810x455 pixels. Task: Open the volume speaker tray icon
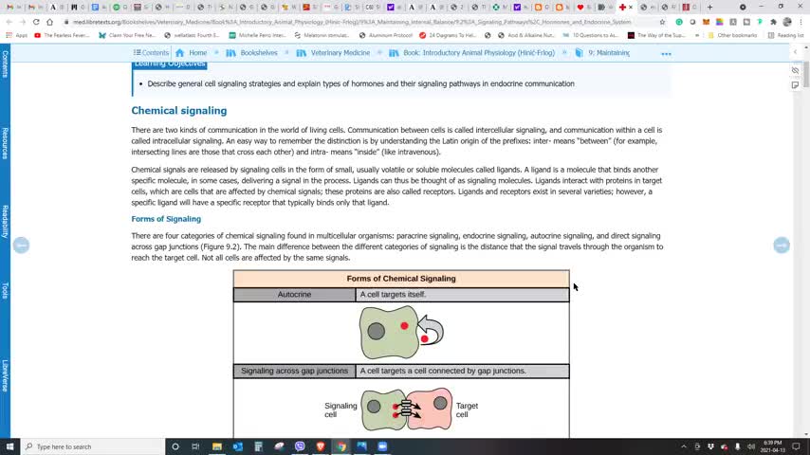(750, 446)
